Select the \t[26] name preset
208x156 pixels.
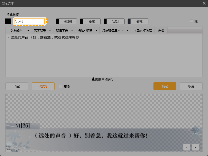pyautogui.click(x=66, y=21)
